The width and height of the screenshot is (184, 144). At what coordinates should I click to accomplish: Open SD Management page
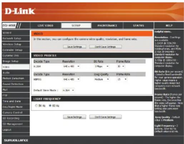[x=16, y=124]
